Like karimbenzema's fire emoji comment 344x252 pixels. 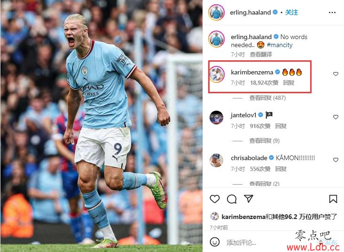click(336, 74)
